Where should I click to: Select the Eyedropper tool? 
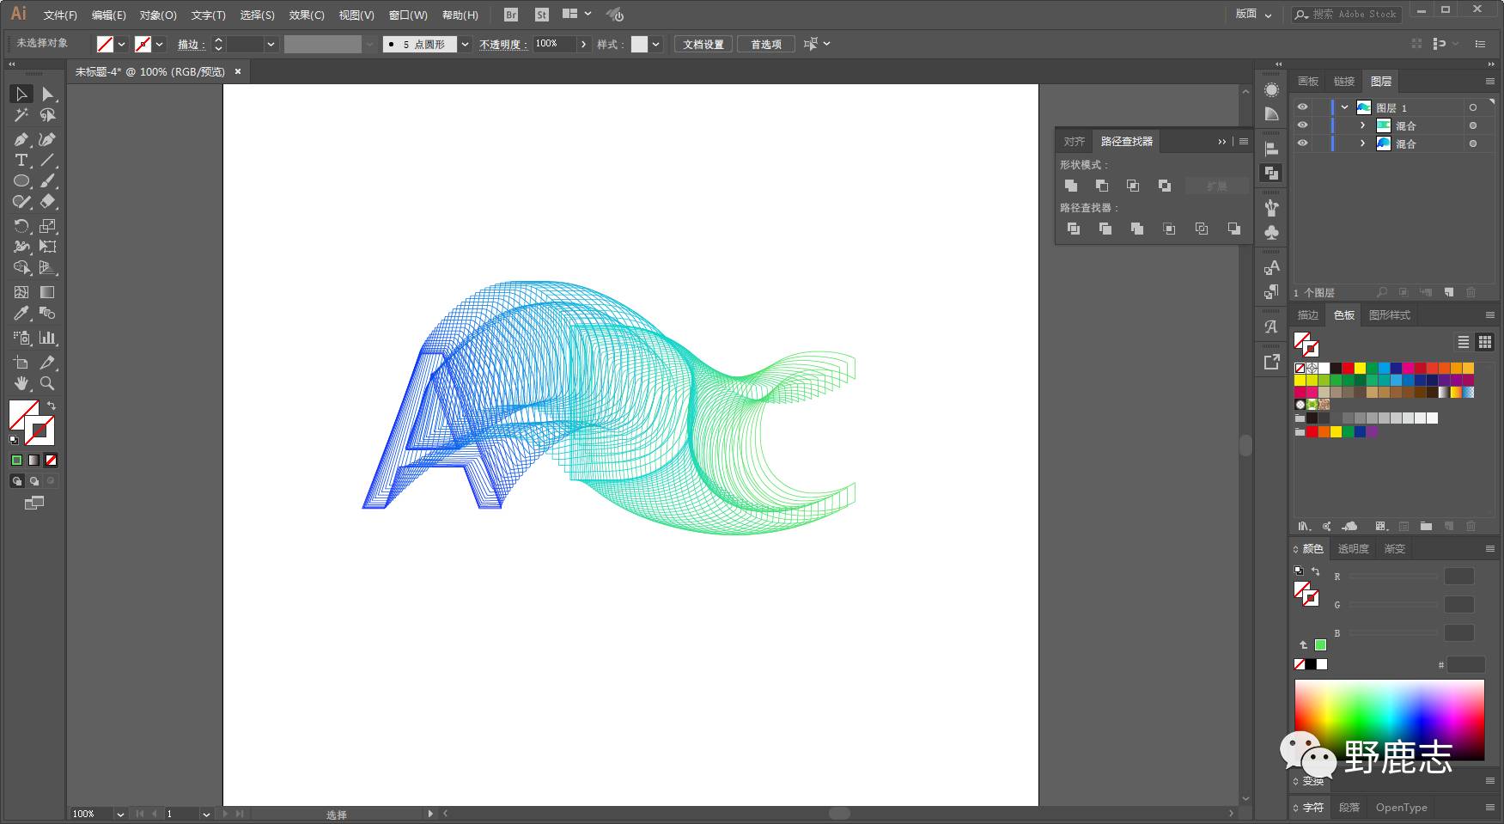click(21, 314)
